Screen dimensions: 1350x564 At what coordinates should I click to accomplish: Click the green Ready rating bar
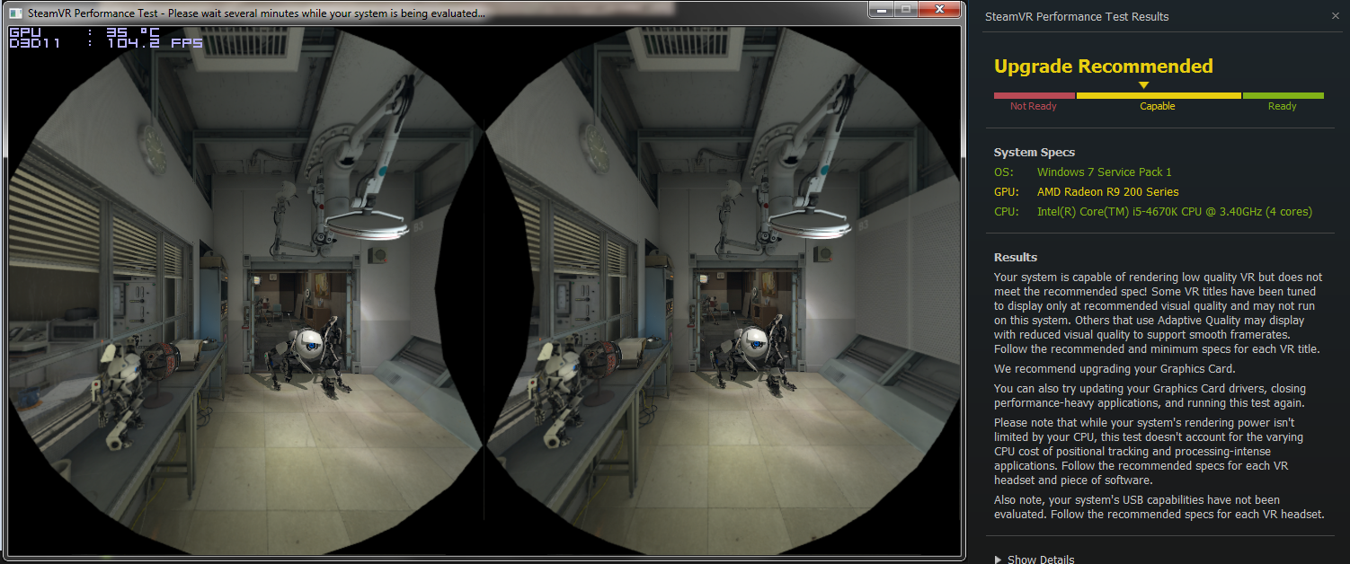coord(1283,95)
